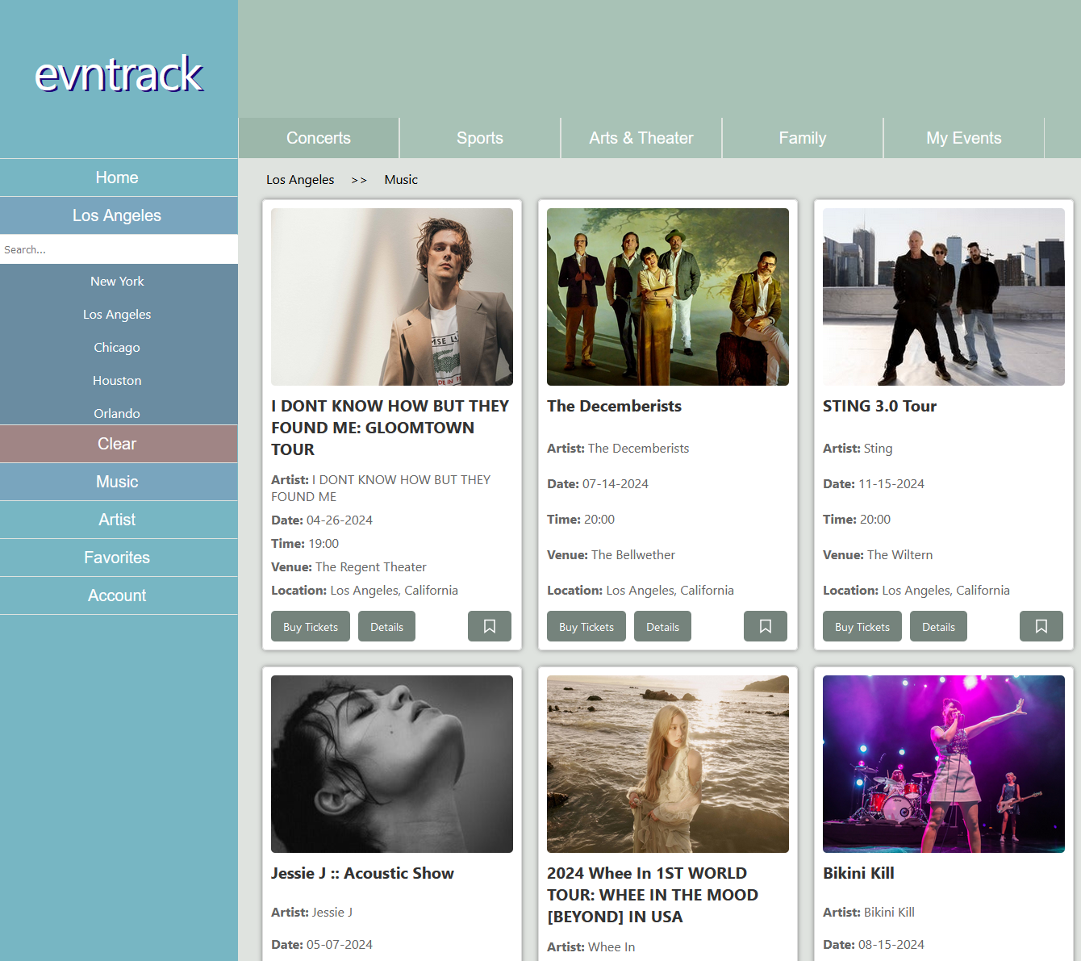Go to Home in sidebar
The width and height of the screenshot is (1081, 961).
pyautogui.click(x=119, y=178)
